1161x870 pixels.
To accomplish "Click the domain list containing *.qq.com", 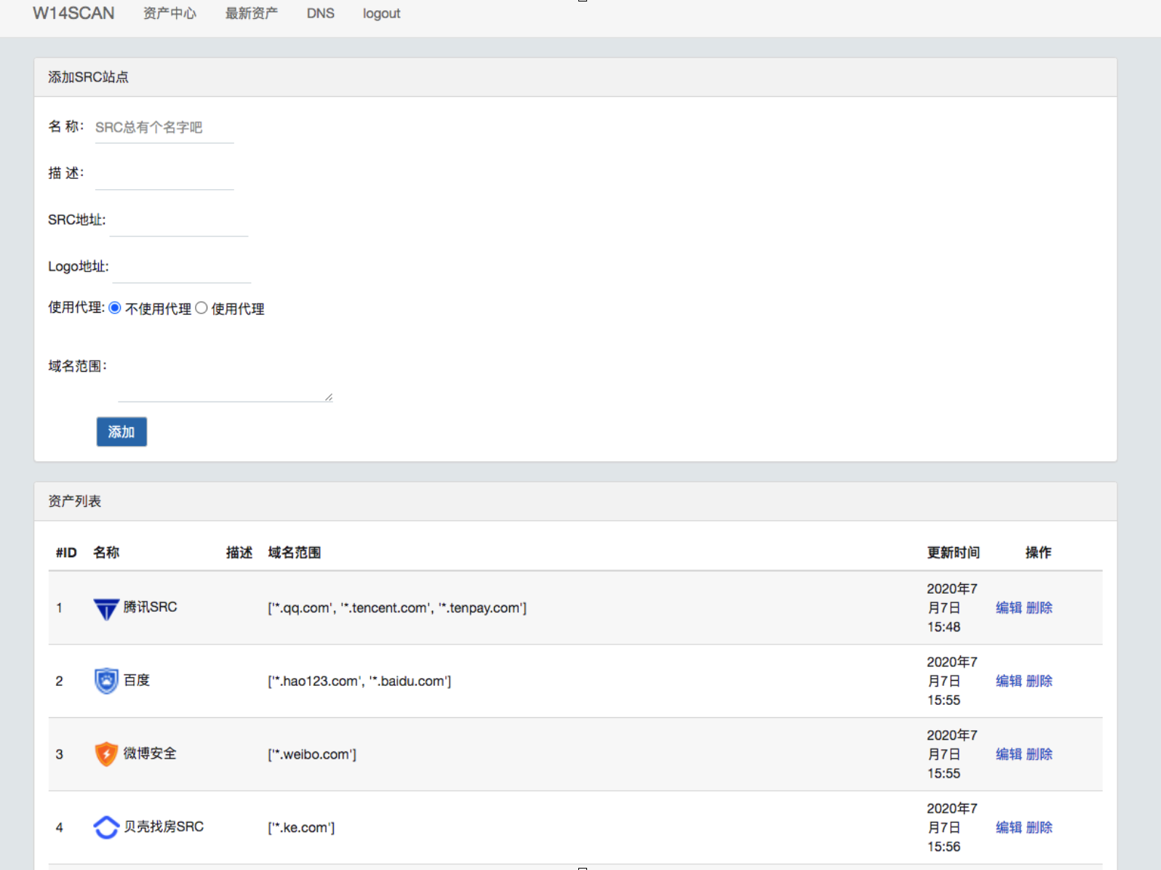I will point(397,608).
